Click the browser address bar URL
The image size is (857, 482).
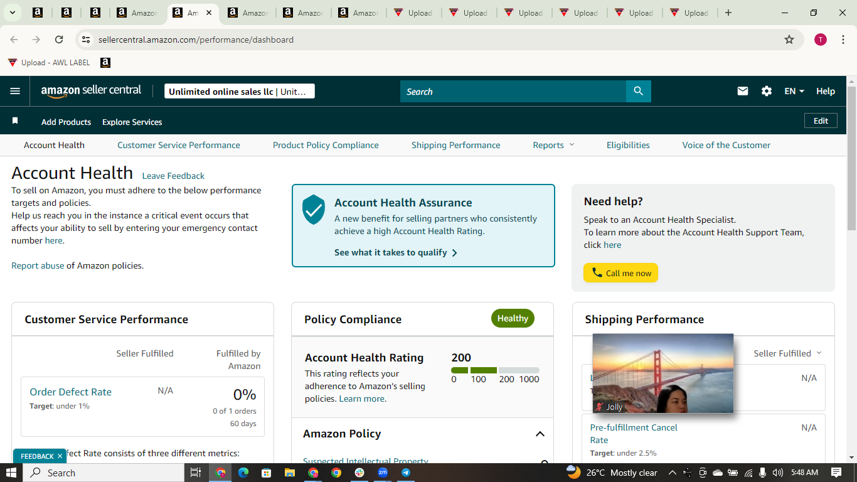pos(196,40)
